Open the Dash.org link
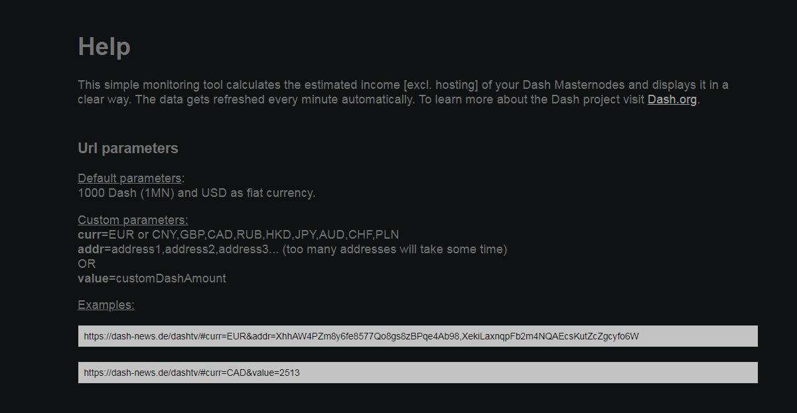797x413 pixels. coord(672,100)
